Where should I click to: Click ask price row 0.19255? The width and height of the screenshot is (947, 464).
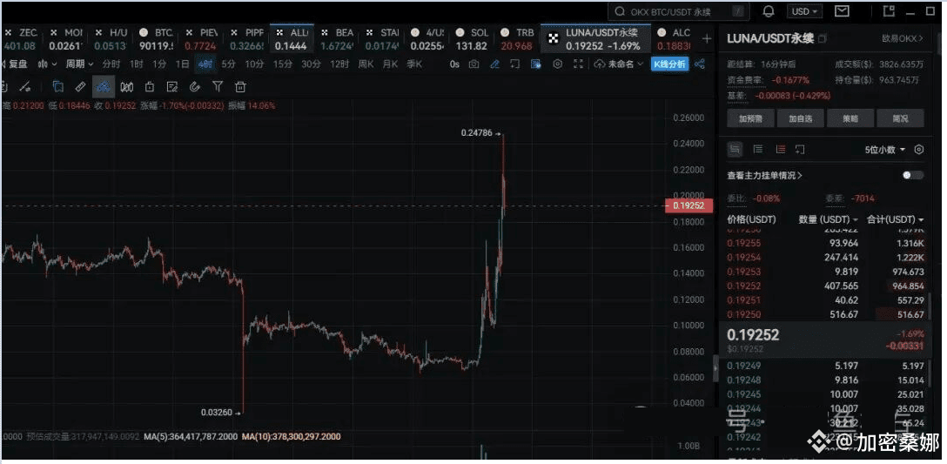point(826,244)
